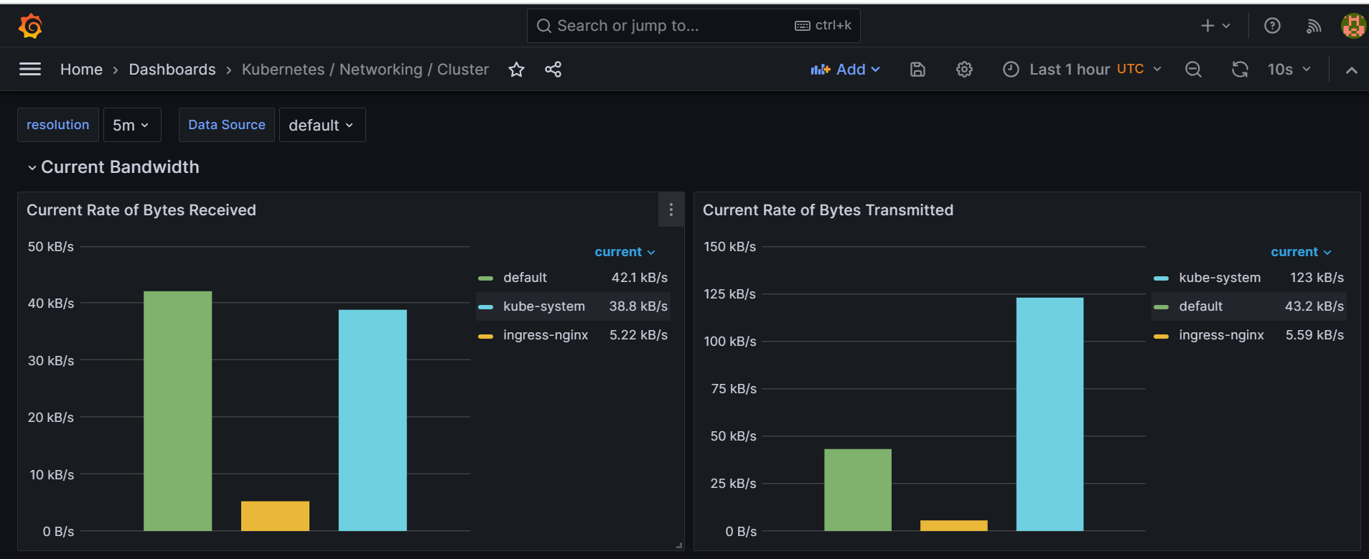Click the 5.59 kB/s legend value

(x=1314, y=335)
